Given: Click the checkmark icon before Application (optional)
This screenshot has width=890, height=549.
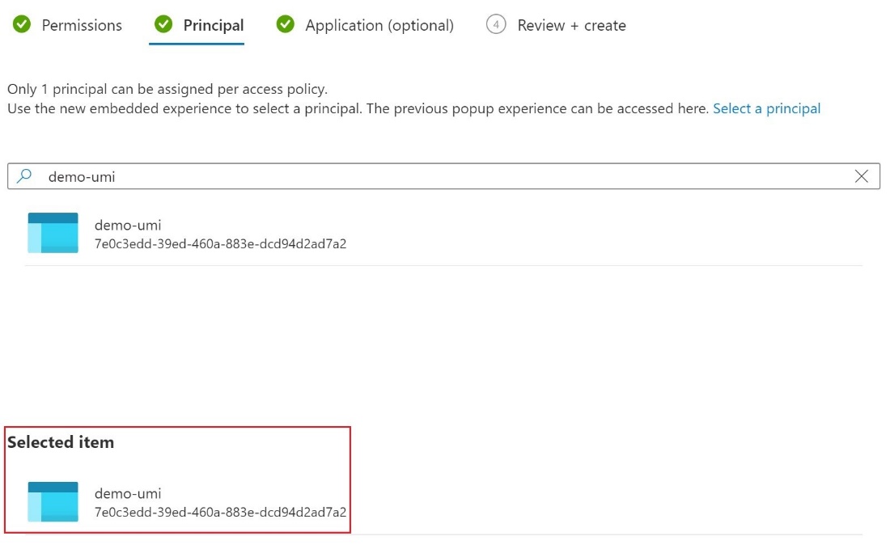Looking at the screenshot, I should pos(286,25).
